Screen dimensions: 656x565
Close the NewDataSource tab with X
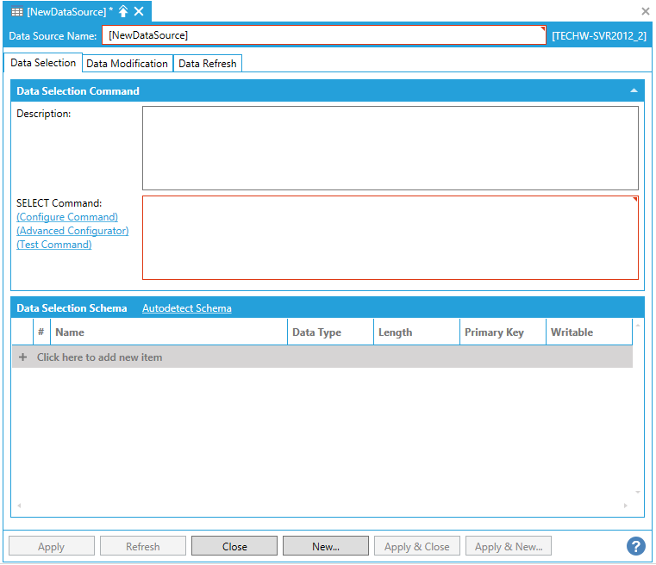[x=139, y=12]
